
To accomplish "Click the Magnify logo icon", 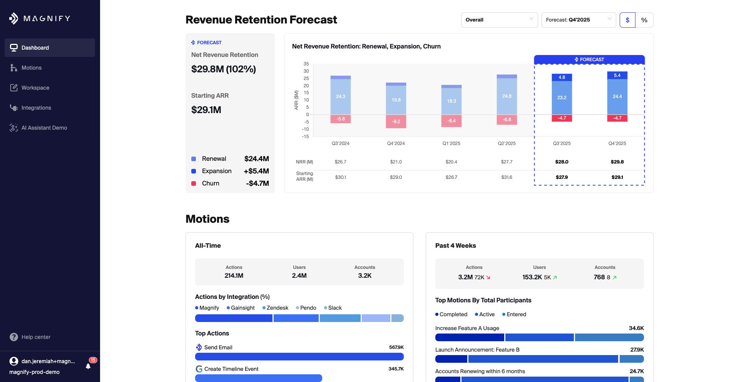I will [14, 18].
